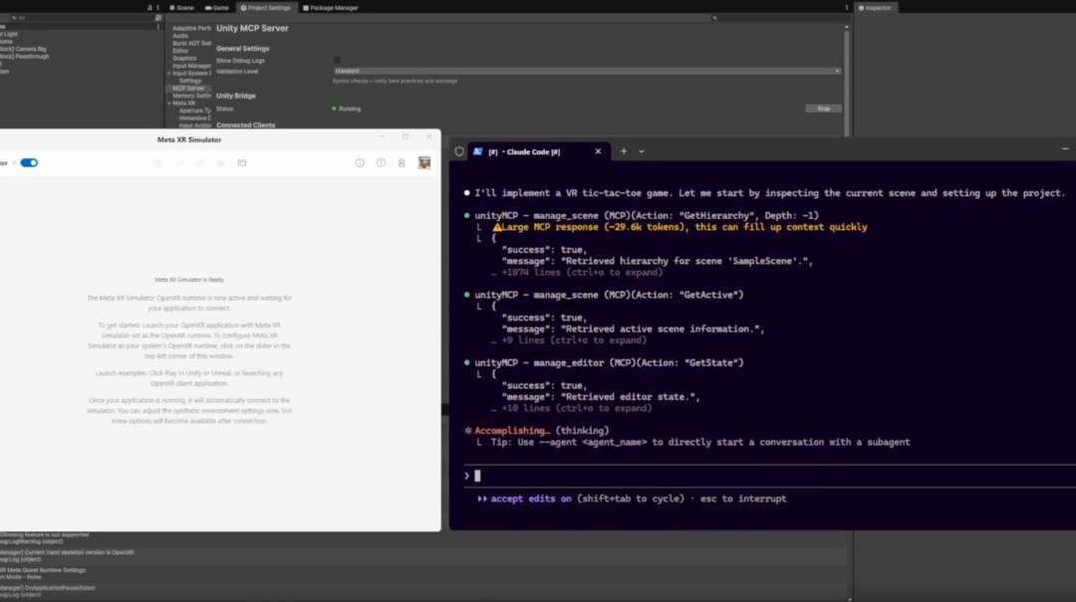Toggle the Meta XR Simulator activation switch

tap(29, 162)
